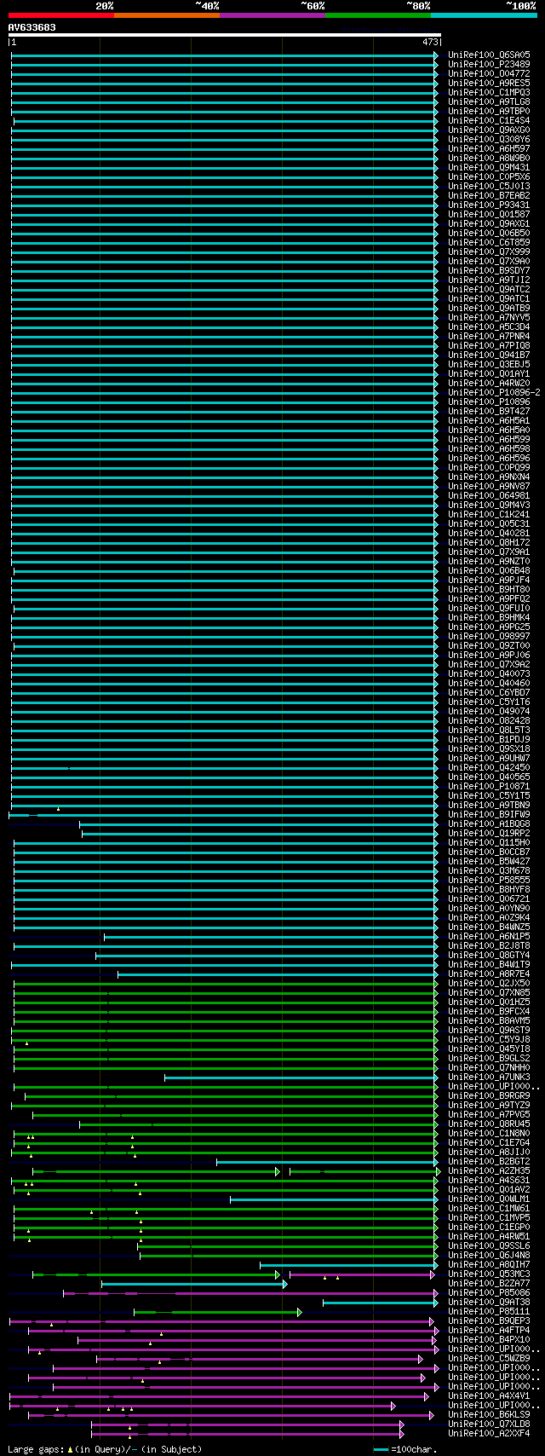545x1456 pixels.
Task: Click the red 20% identity legend segment
Action: (x=60, y=15)
